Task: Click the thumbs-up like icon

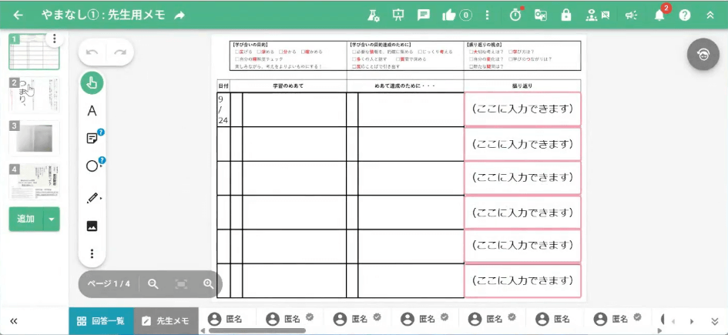Action: (449, 15)
